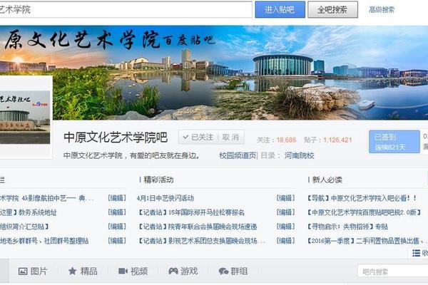The width and height of the screenshot is (428, 285).
Task: Click 编辑 beside 组织简介汇总贴
Action: 117,227
